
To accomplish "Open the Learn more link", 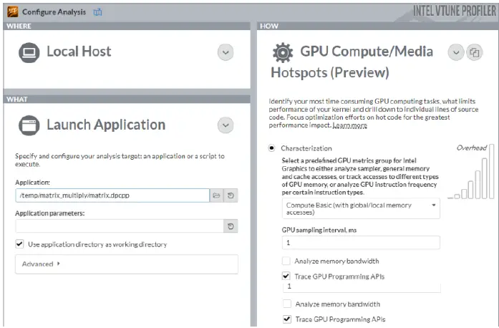I will [350, 125].
